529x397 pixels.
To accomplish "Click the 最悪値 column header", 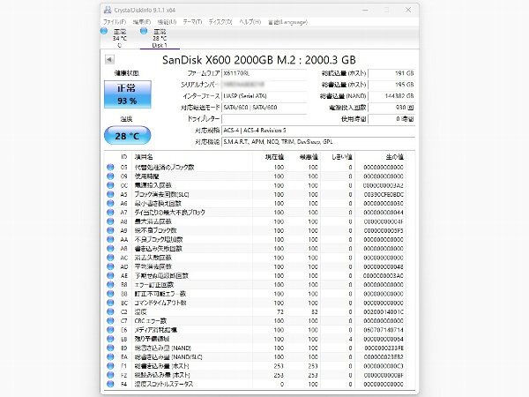I will 303,157.
